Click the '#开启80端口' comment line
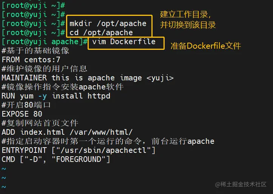The height and width of the screenshot is (194, 273). [x=26, y=105]
